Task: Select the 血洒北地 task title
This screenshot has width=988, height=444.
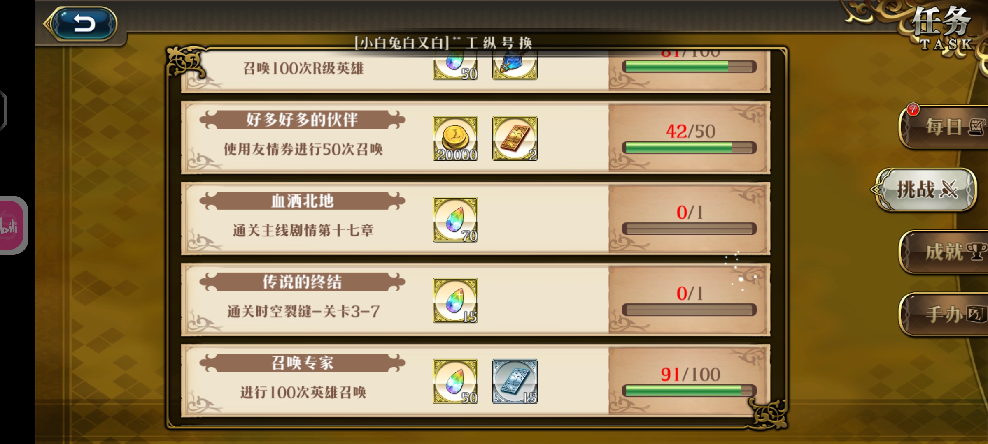Action: tap(303, 201)
